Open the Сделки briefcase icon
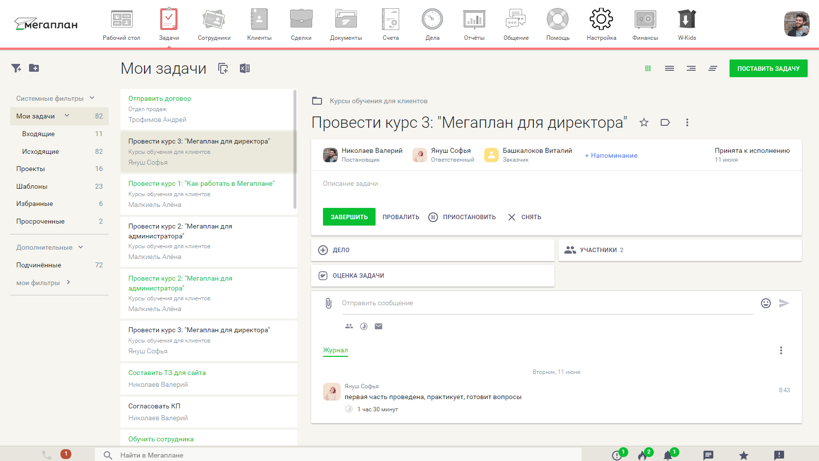The image size is (819, 461). [301, 20]
